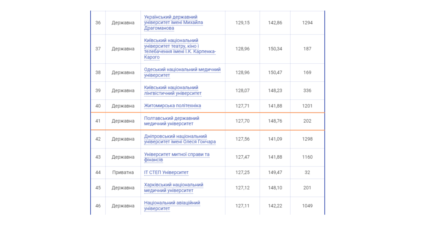This screenshot has width=429, height=225.
Task: Open the Полтавський державний медичний університет link
Action: point(172,121)
